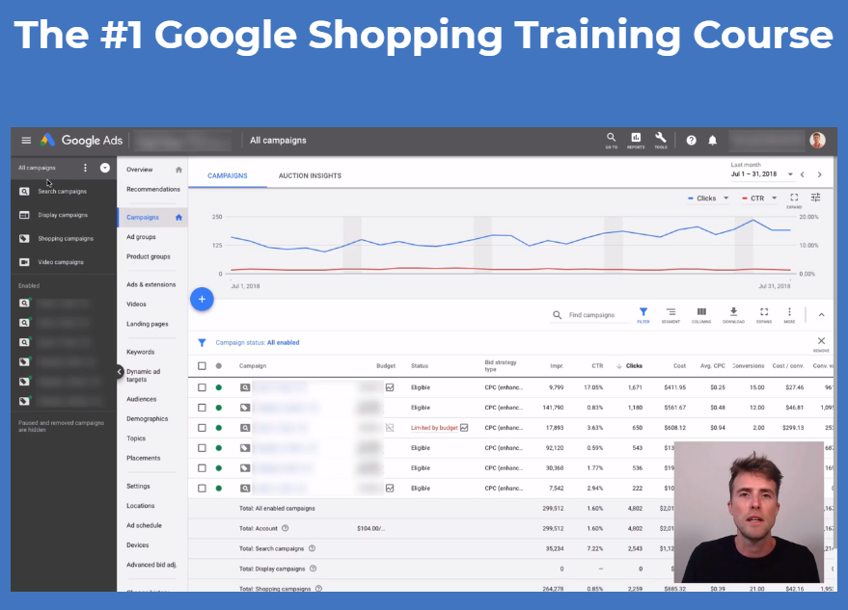Open the Go To search icon
848x610 pixels.
pos(611,141)
